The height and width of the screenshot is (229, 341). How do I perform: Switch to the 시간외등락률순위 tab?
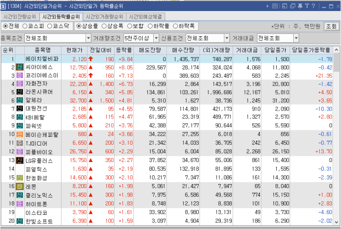coord(61,17)
